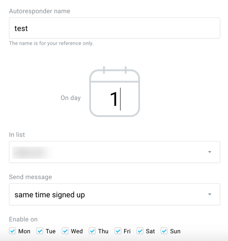Click the blurred list name in In list

tap(33, 152)
